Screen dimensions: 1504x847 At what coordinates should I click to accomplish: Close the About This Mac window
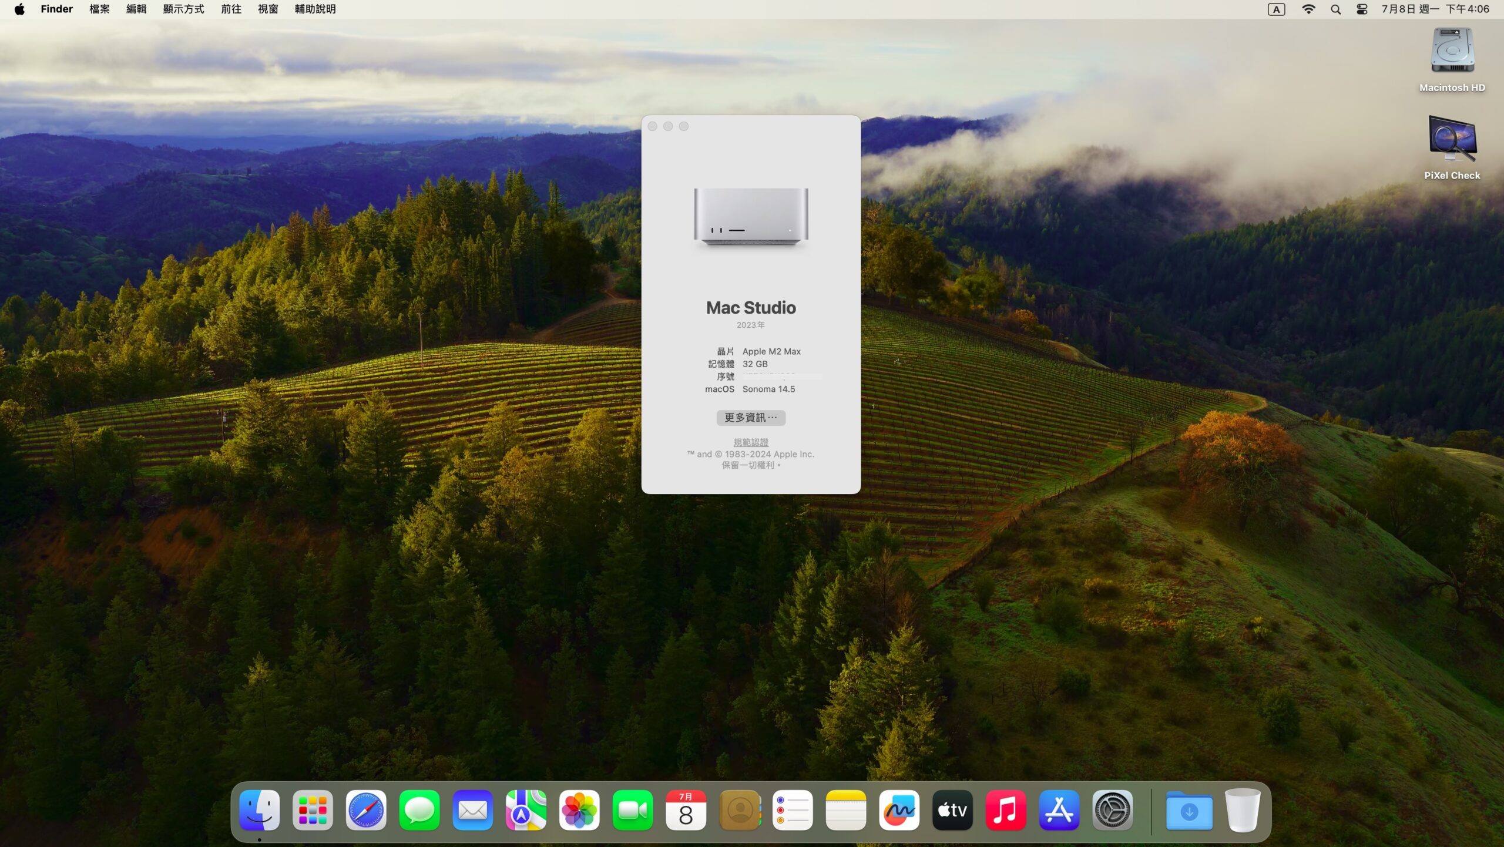[652, 126]
